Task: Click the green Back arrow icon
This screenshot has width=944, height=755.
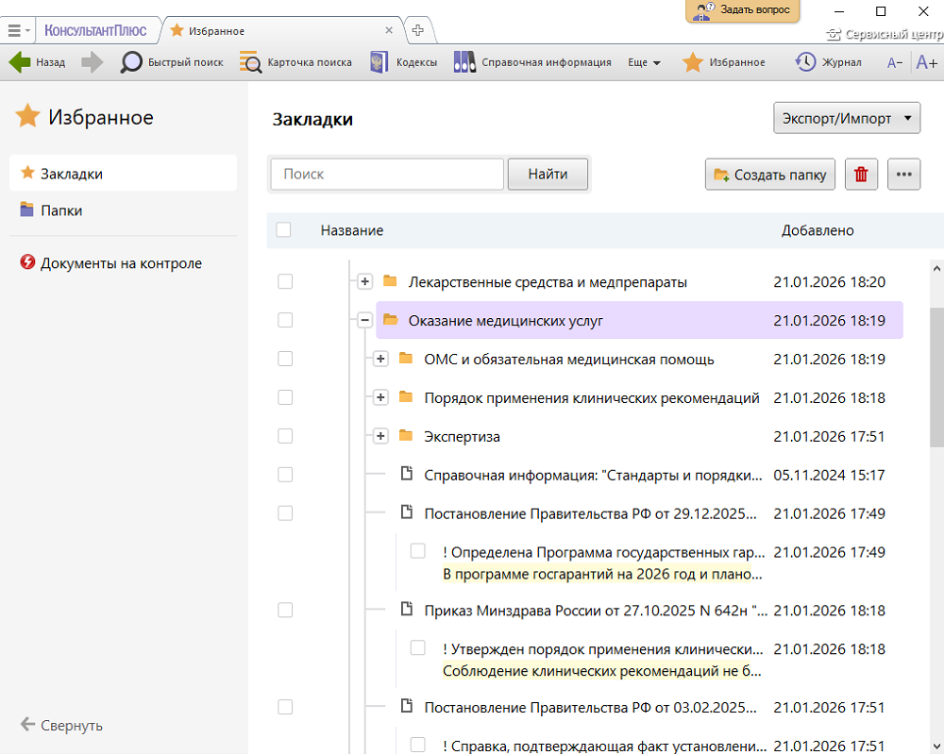Action: click(x=20, y=62)
